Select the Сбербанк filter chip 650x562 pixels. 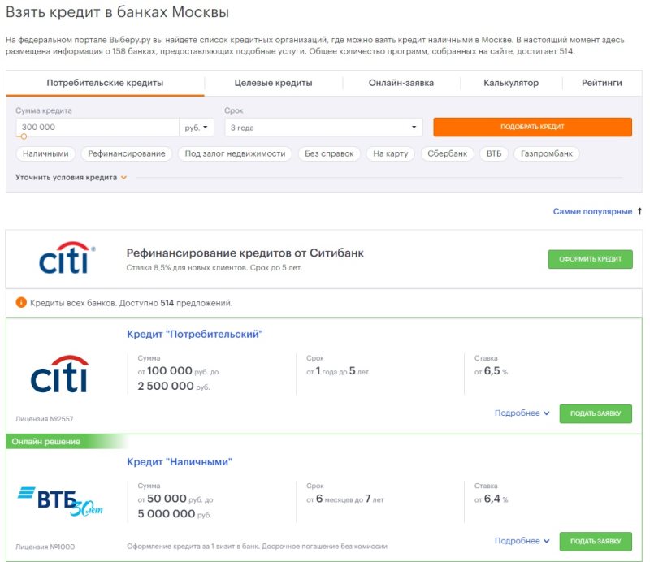coord(448,153)
